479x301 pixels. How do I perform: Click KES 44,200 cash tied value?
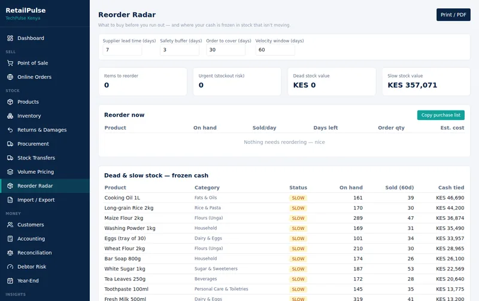(x=450, y=208)
